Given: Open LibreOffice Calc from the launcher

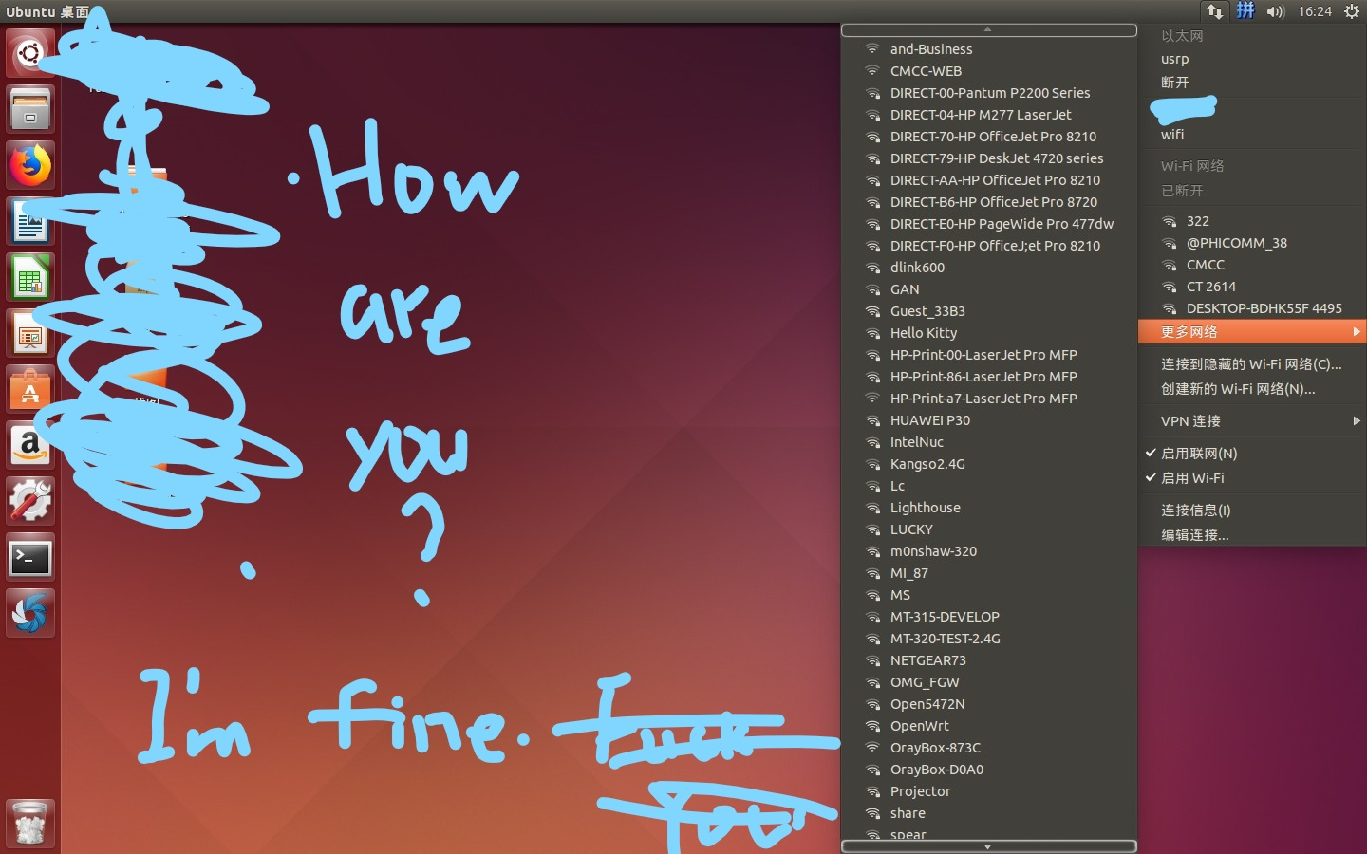Looking at the screenshot, I should click(x=29, y=277).
